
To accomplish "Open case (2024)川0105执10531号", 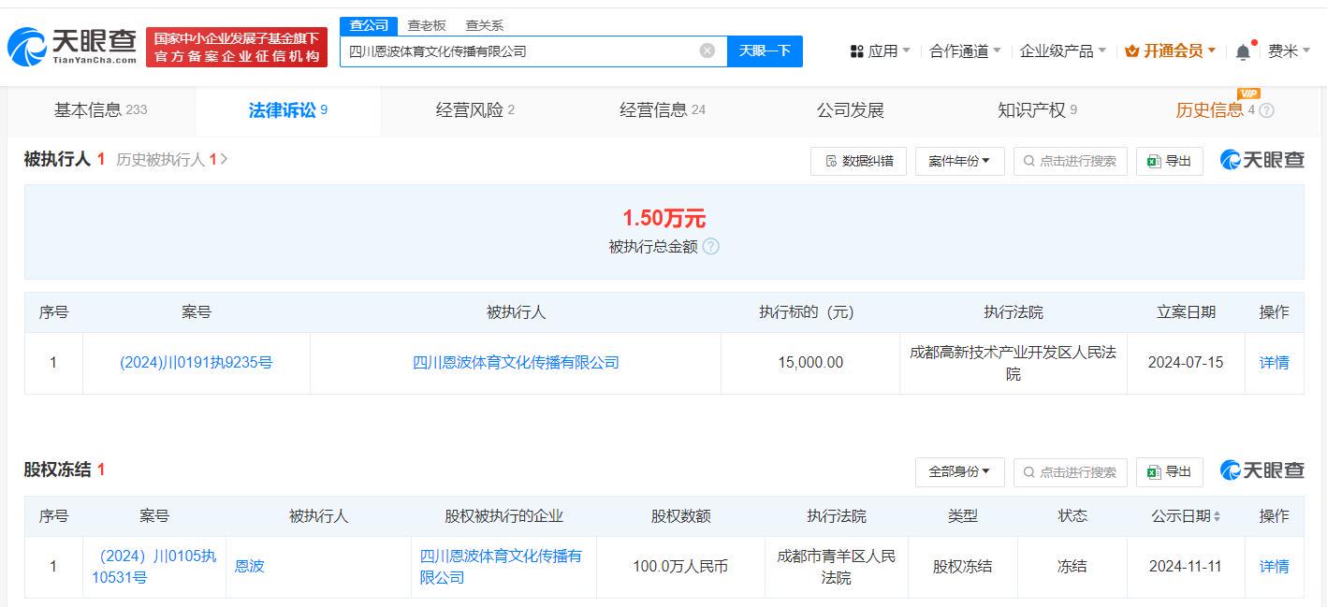I will pyautogui.click(x=154, y=567).
